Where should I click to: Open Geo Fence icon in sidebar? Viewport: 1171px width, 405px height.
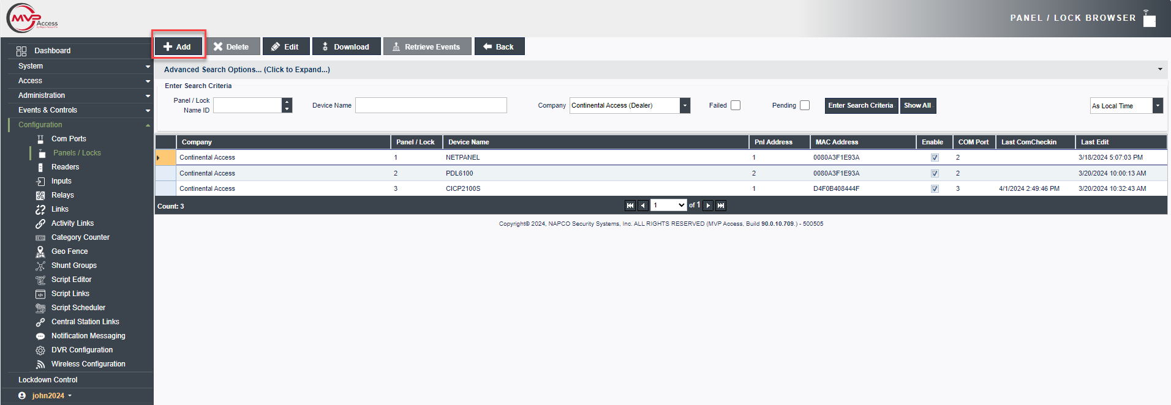click(40, 251)
